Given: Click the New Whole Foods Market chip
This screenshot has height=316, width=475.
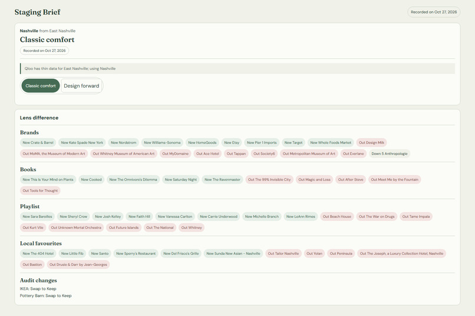Looking at the screenshot, I should (x=331, y=142).
